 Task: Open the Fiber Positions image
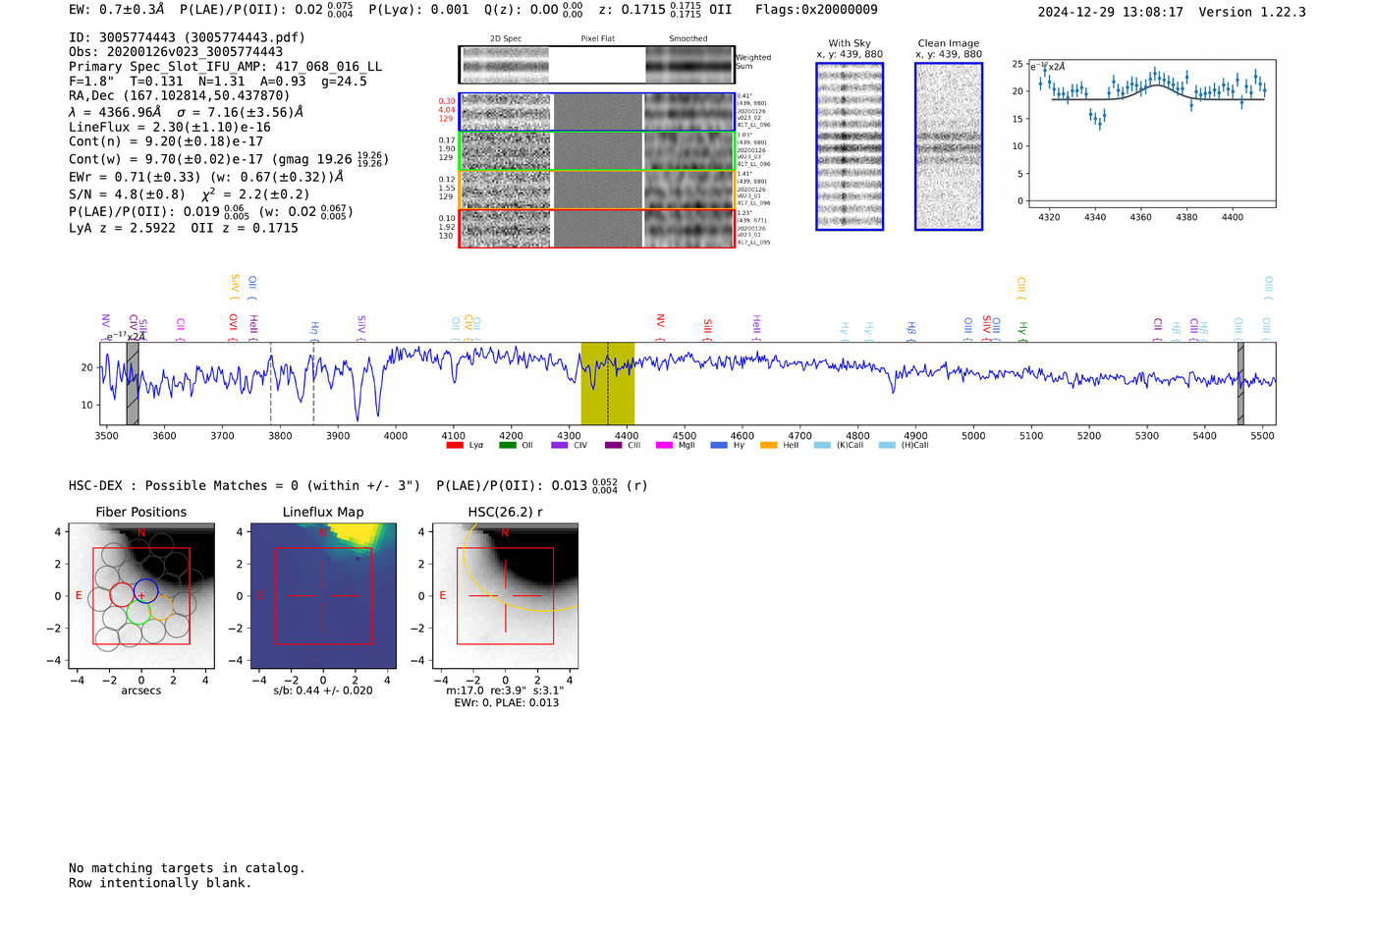141,596
